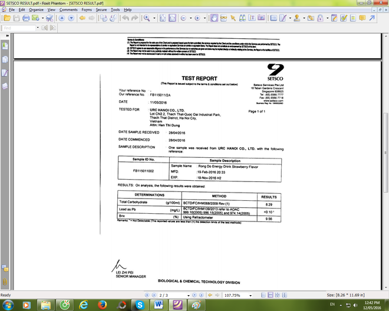Toggle Facing pages layout in status bar
Screen dimensions: 389x311
(x=278, y=295)
